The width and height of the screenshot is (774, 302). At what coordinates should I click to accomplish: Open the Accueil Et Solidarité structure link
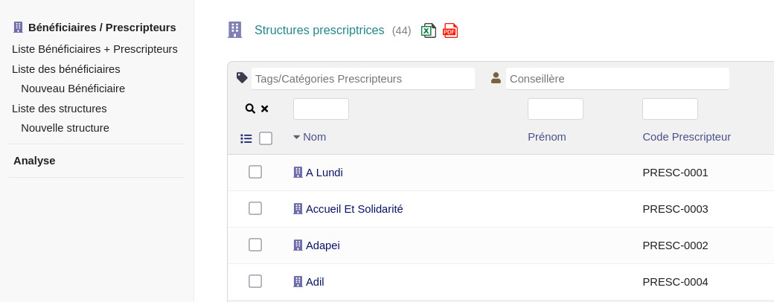354,209
